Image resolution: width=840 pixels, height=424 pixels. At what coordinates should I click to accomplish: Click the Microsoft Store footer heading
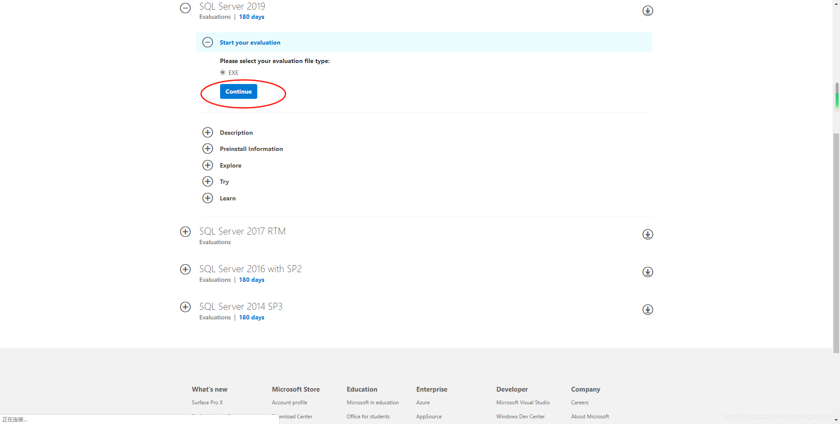tap(296, 389)
